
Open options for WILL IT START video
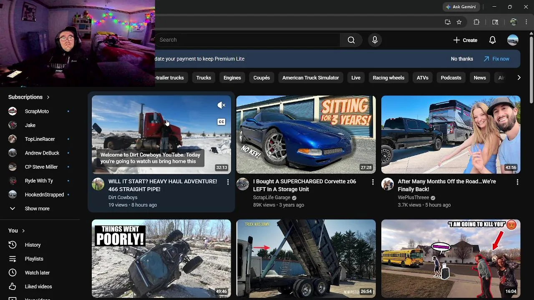tap(228, 182)
